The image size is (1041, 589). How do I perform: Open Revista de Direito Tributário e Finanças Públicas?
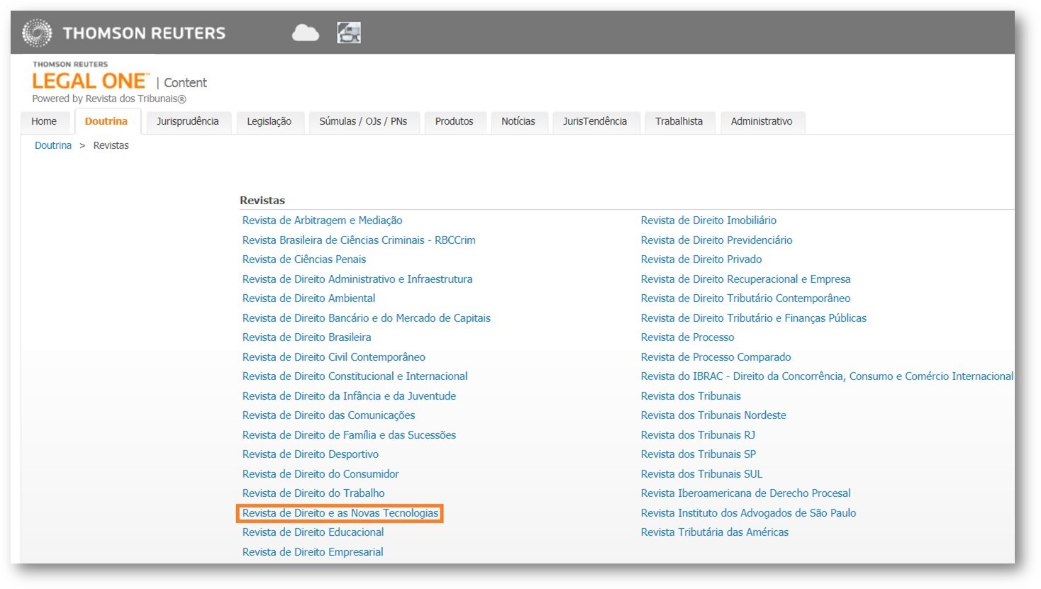754,318
